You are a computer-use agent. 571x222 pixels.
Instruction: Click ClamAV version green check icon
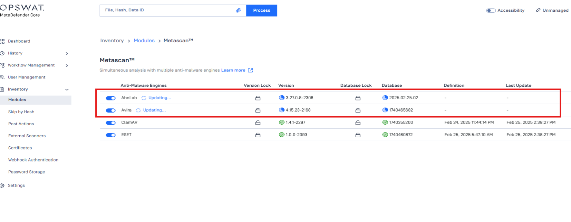tap(282, 123)
